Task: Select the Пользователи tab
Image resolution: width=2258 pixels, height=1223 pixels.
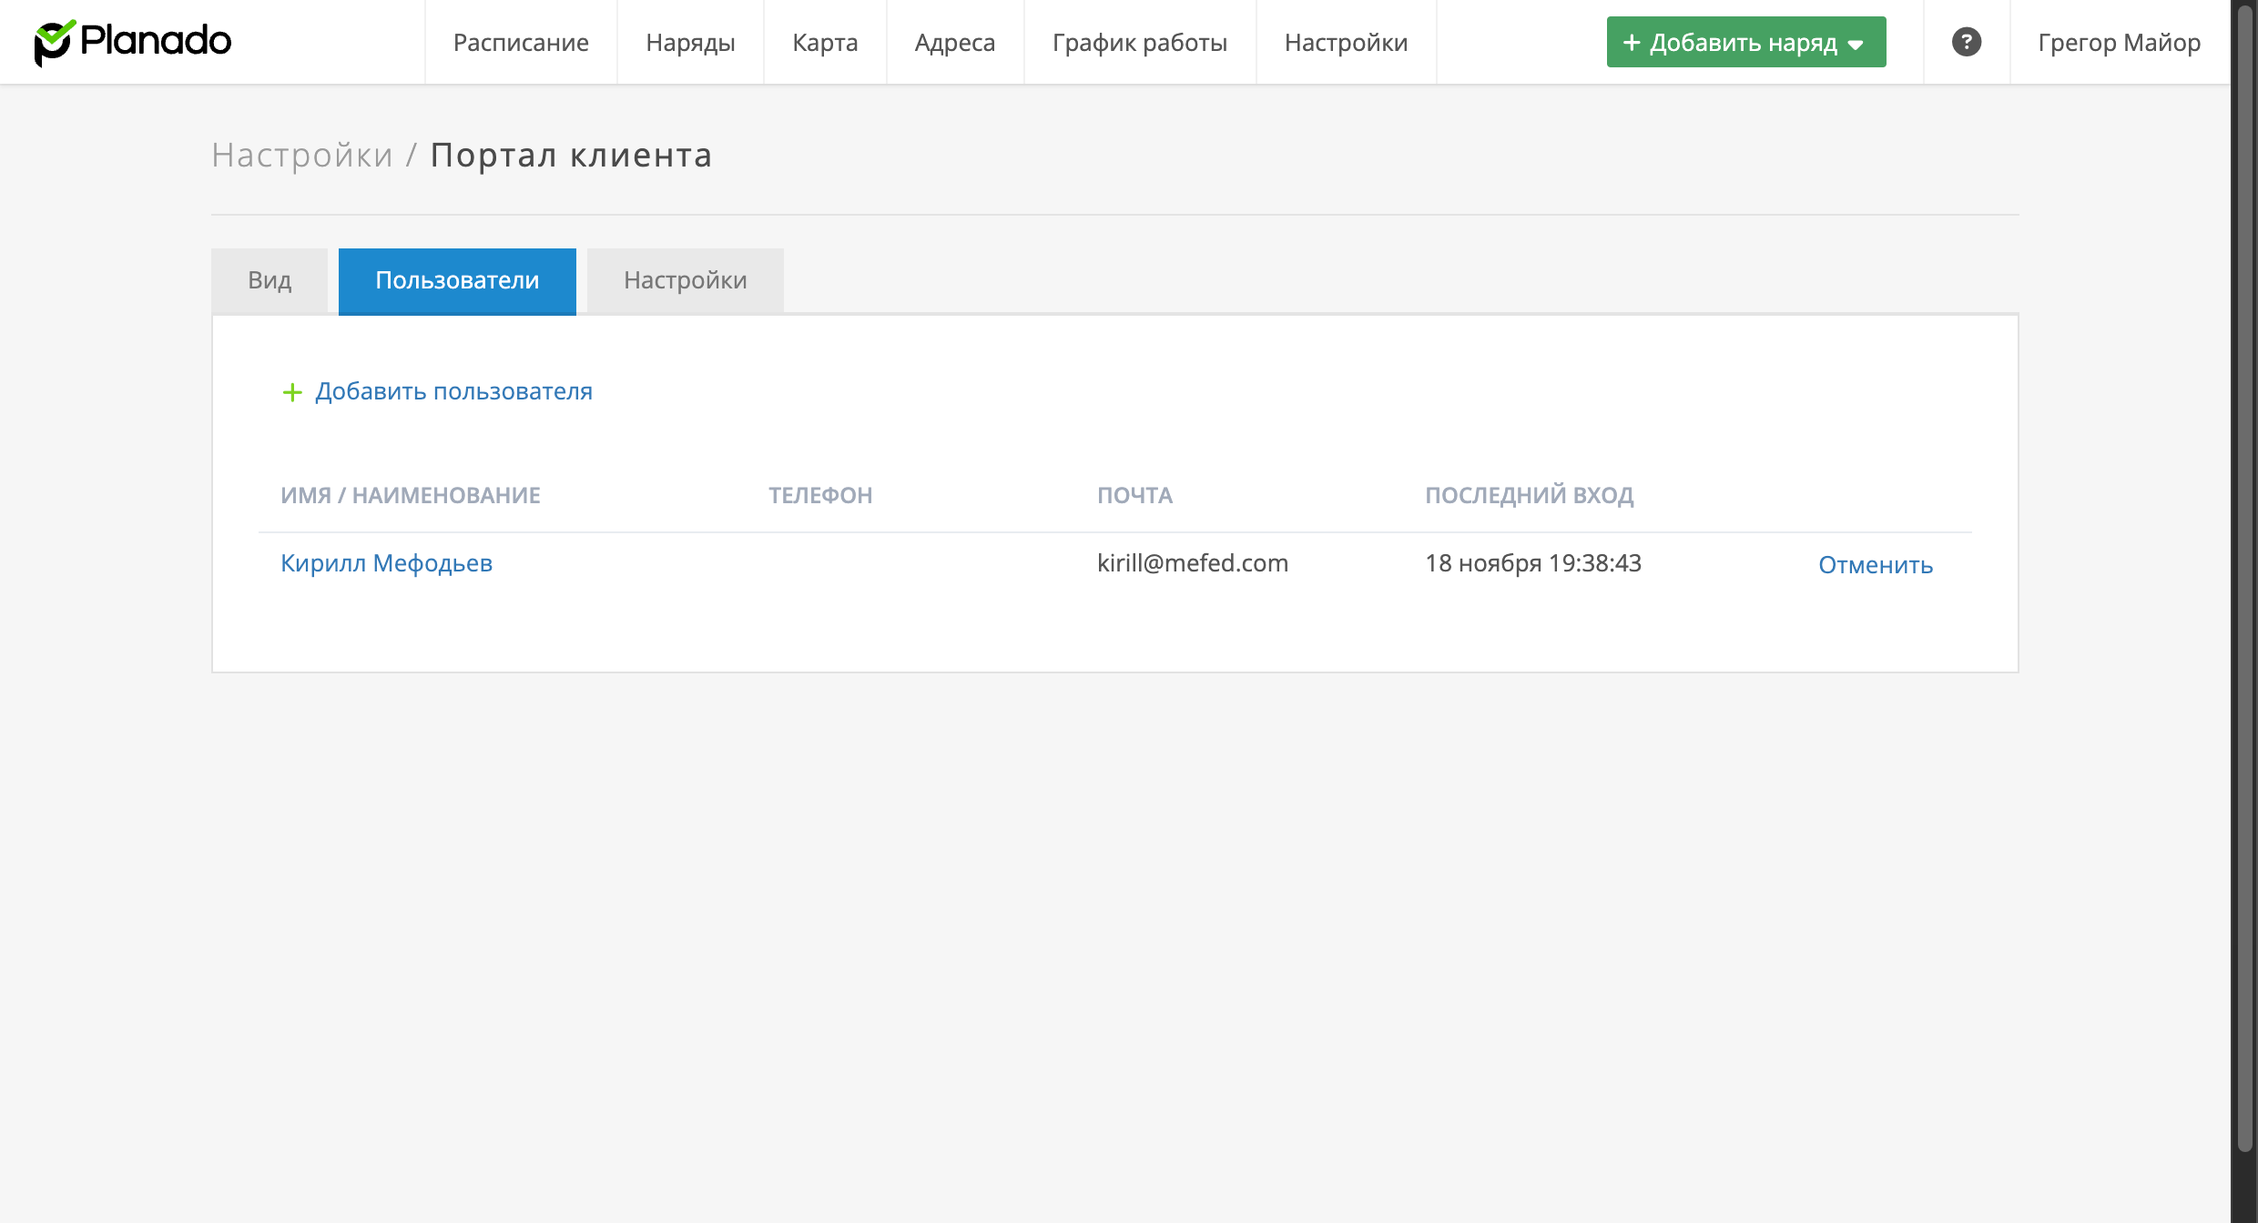Action: click(x=457, y=280)
